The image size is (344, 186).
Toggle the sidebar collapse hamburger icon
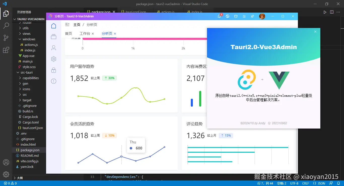67,24
